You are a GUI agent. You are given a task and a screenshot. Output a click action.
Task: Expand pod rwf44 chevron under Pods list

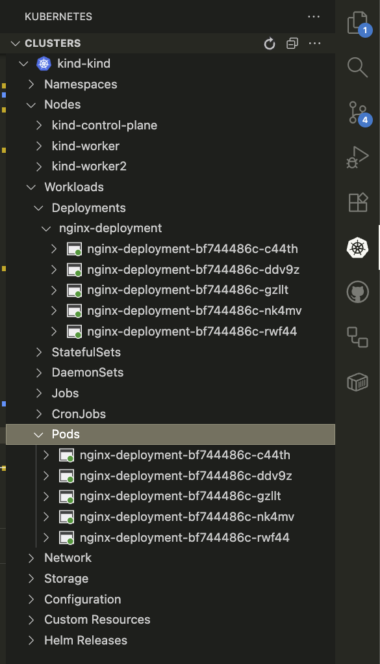coord(47,538)
